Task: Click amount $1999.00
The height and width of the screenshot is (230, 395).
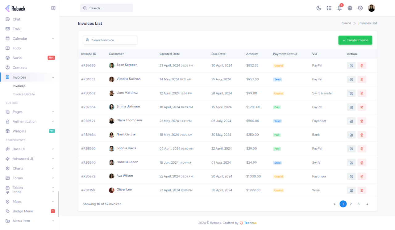Action: point(253,190)
